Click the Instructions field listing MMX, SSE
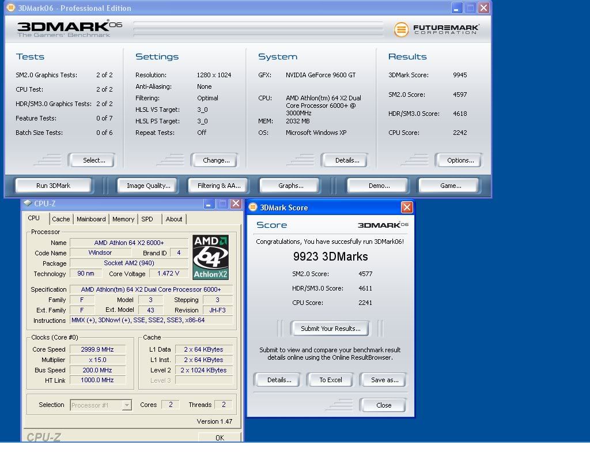The image size is (590, 475). tap(152, 320)
